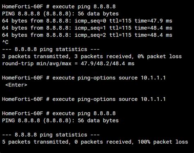Select the icmp_seq=1 reply line
The height and width of the screenshot is (153, 194).
[x=87, y=28]
